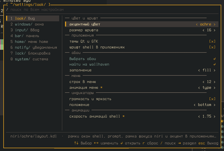Click right arrow beside type animation value
The height and width of the screenshot is (151, 224).
214,88
